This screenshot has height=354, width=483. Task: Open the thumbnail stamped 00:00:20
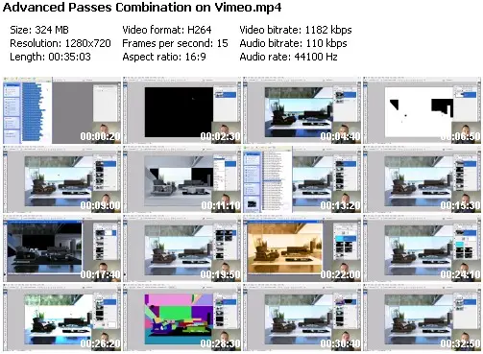62,110
